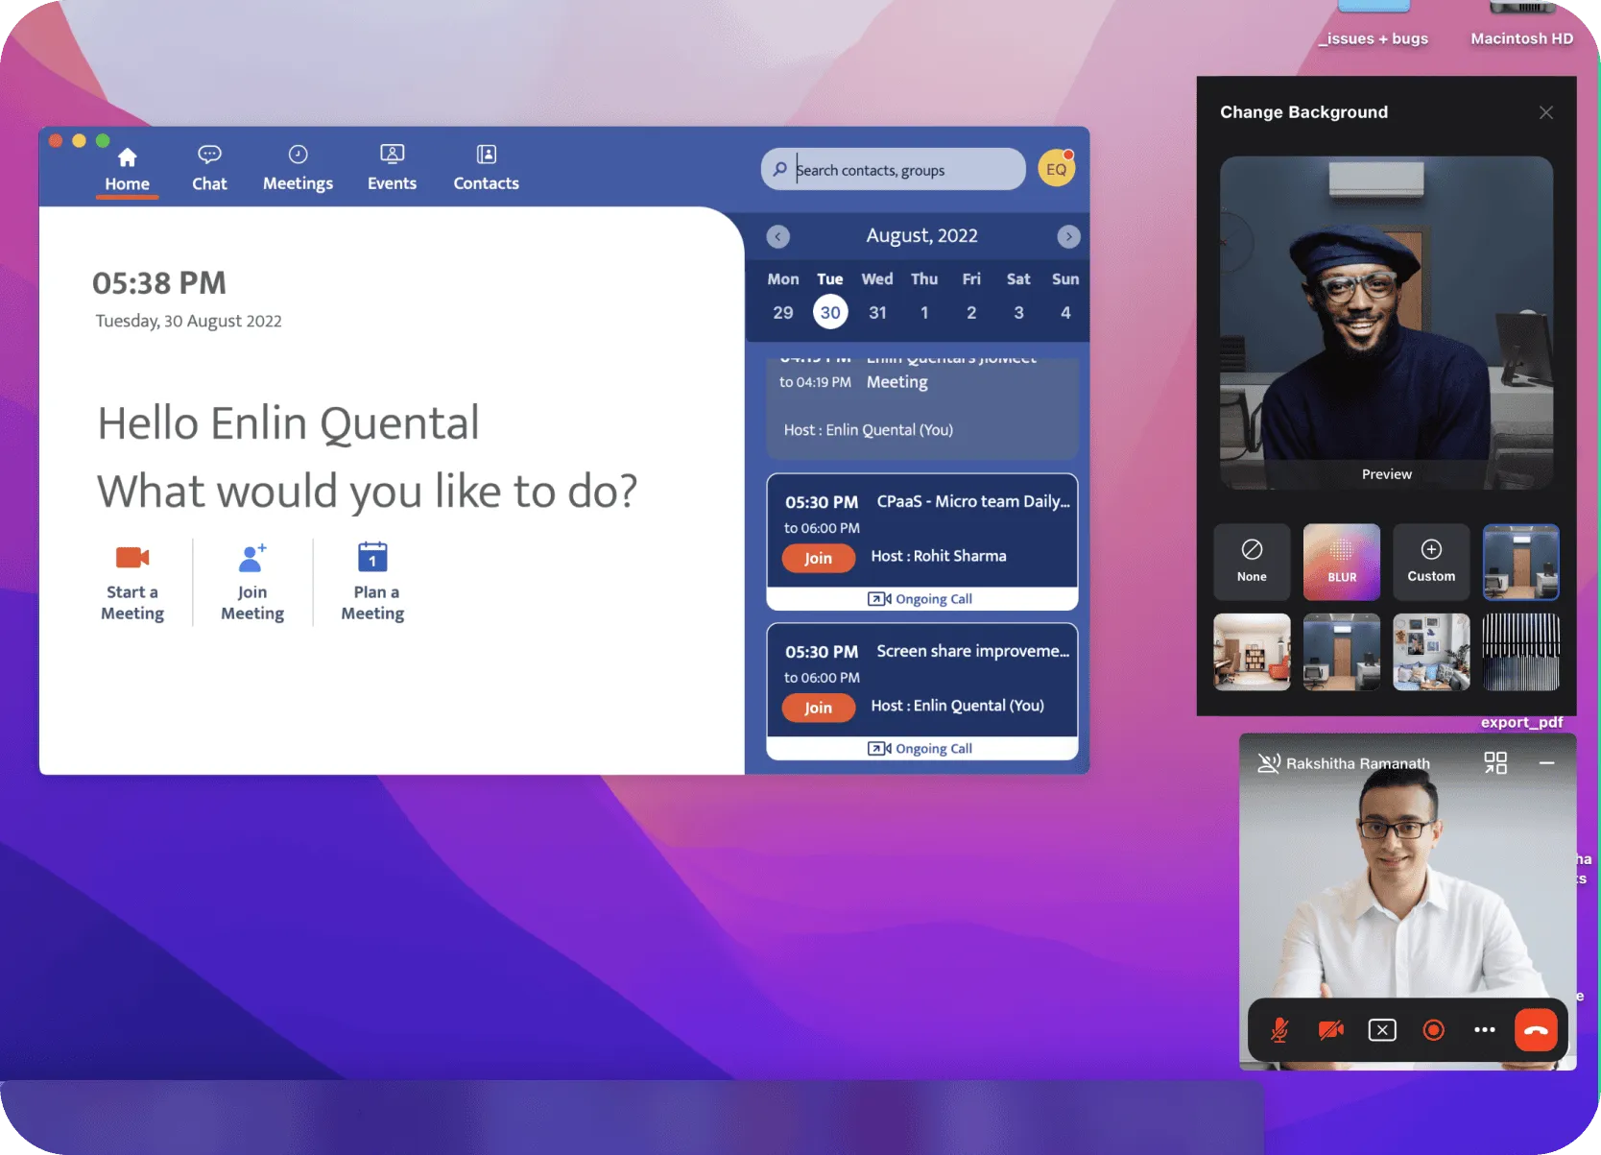Select the None background option
The image size is (1601, 1155).
pos(1252,562)
